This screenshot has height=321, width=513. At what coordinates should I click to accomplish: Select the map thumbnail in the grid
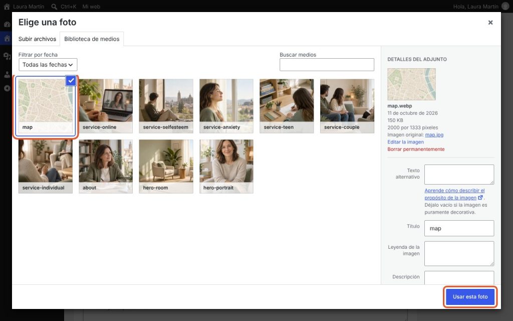(x=46, y=106)
